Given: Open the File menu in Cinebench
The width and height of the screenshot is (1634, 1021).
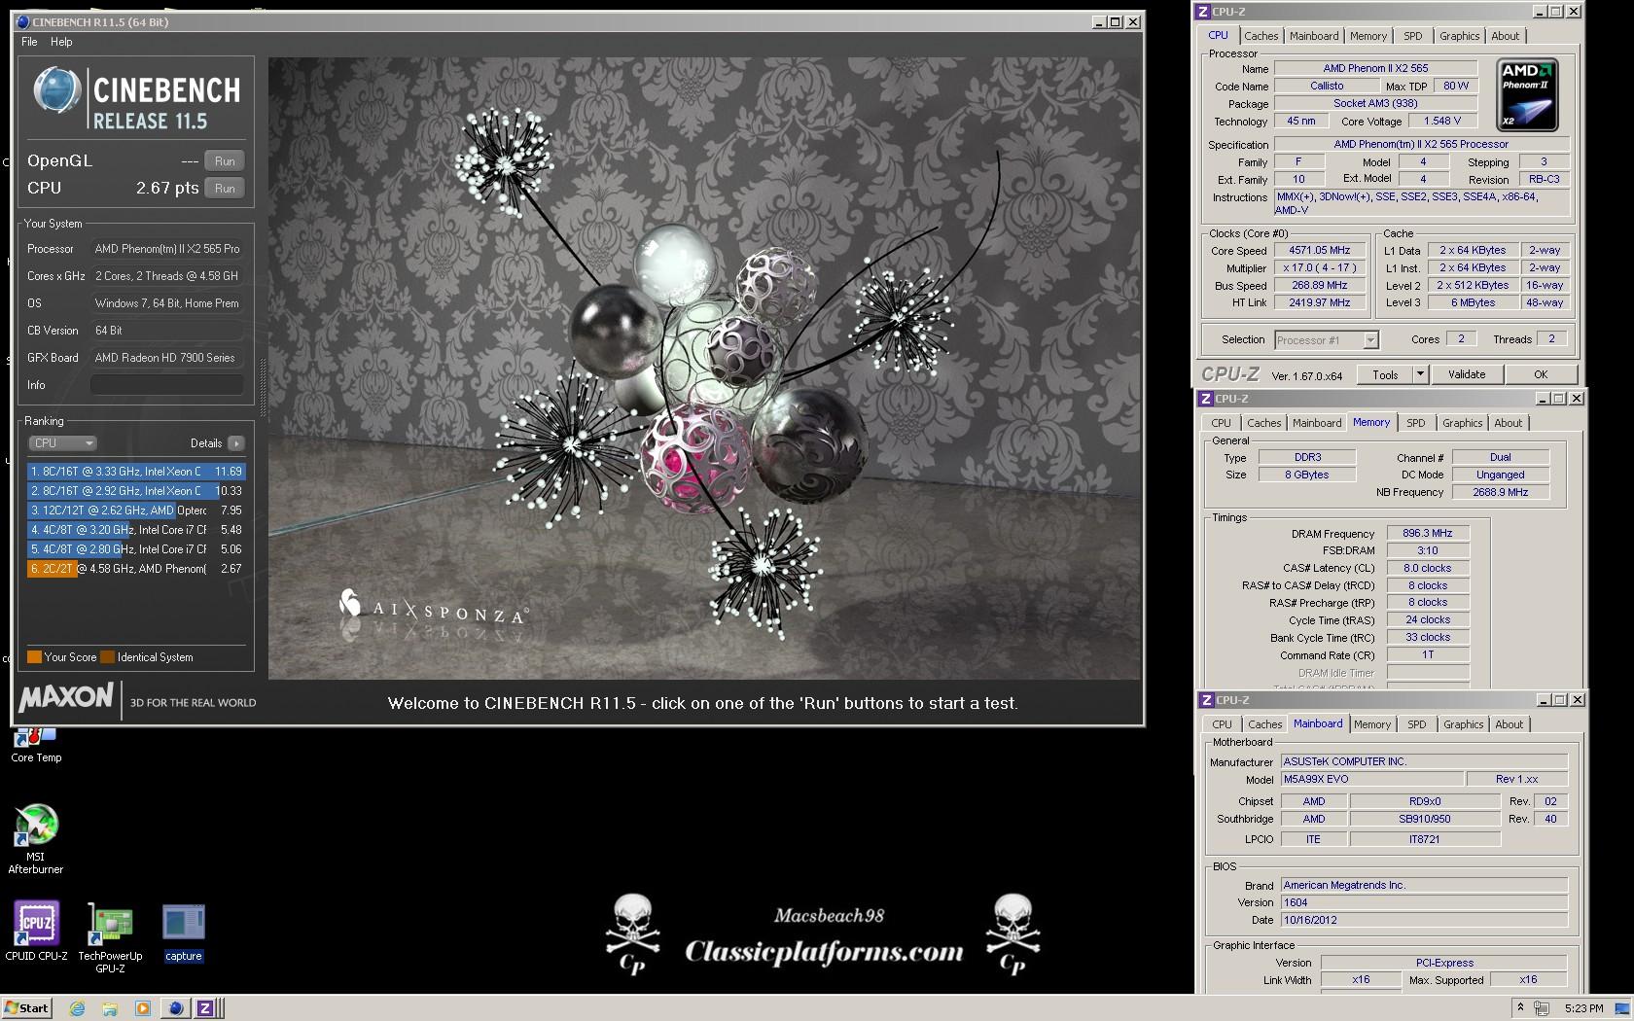Looking at the screenshot, I should tap(29, 42).
